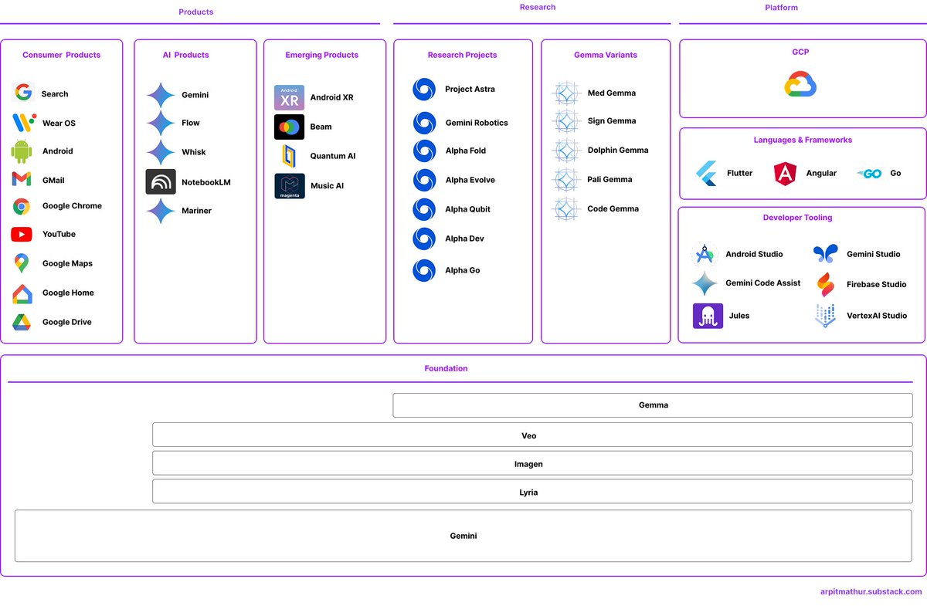Click the Whisk star icon
927x606 pixels.
pyautogui.click(x=161, y=152)
